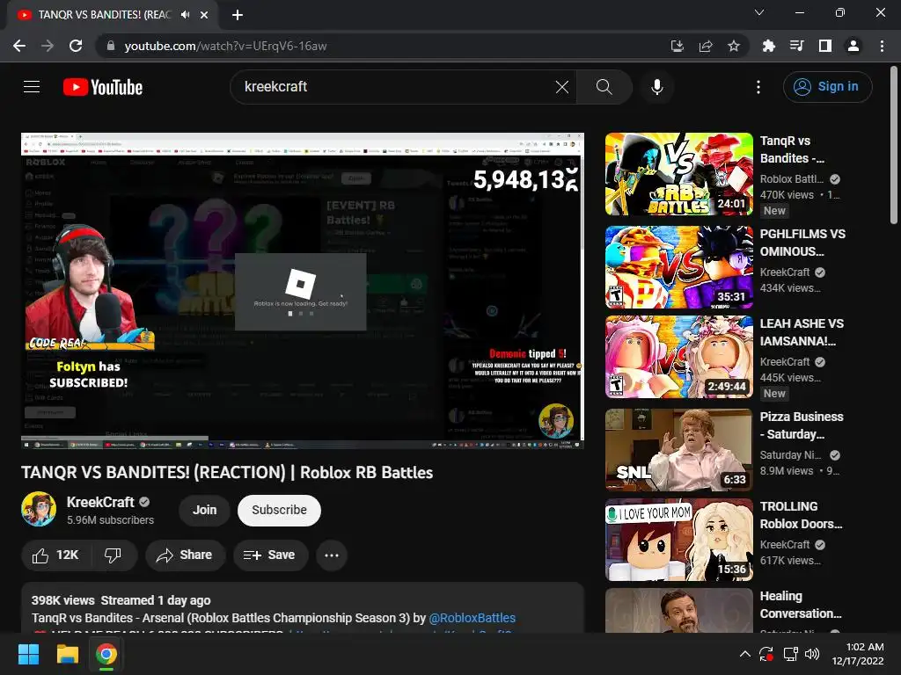Close the TANQR VS BANDITES tab
This screenshot has height=675, width=901.
[204, 15]
